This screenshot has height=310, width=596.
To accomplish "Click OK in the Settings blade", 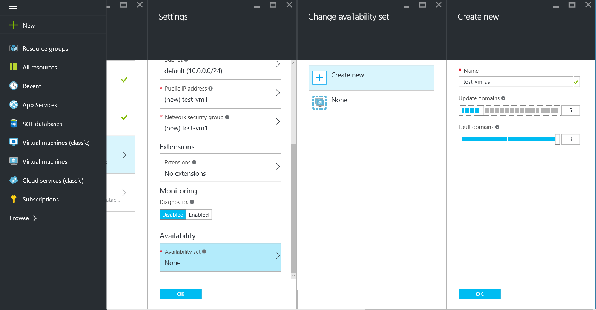I will [181, 294].
